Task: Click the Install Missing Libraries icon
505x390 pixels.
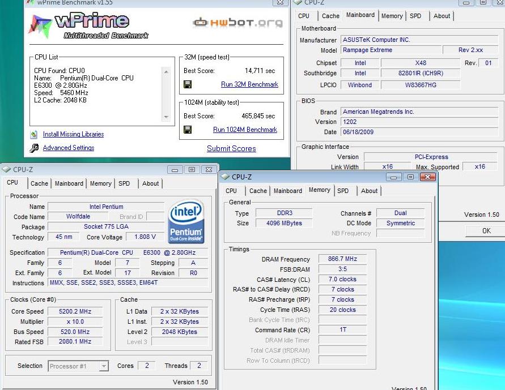Action: [34, 134]
